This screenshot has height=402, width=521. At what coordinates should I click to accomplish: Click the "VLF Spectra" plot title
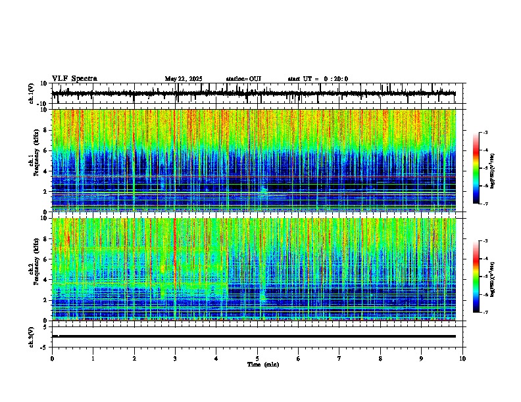coord(74,79)
